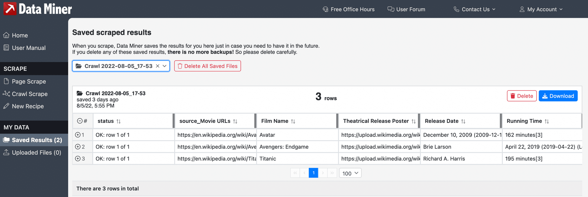
Task: Open the saved crawl selector chevron
Action: point(165,66)
